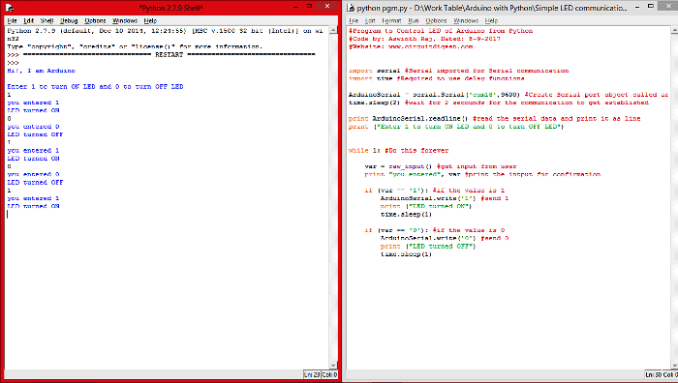This screenshot has width=678, height=383.
Task: Click the Python 2.7.9 Shell title bar
Action: click(x=170, y=8)
